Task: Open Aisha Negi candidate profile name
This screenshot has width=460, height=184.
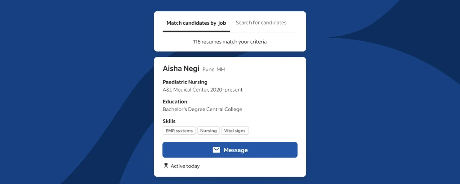Action: [181, 69]
